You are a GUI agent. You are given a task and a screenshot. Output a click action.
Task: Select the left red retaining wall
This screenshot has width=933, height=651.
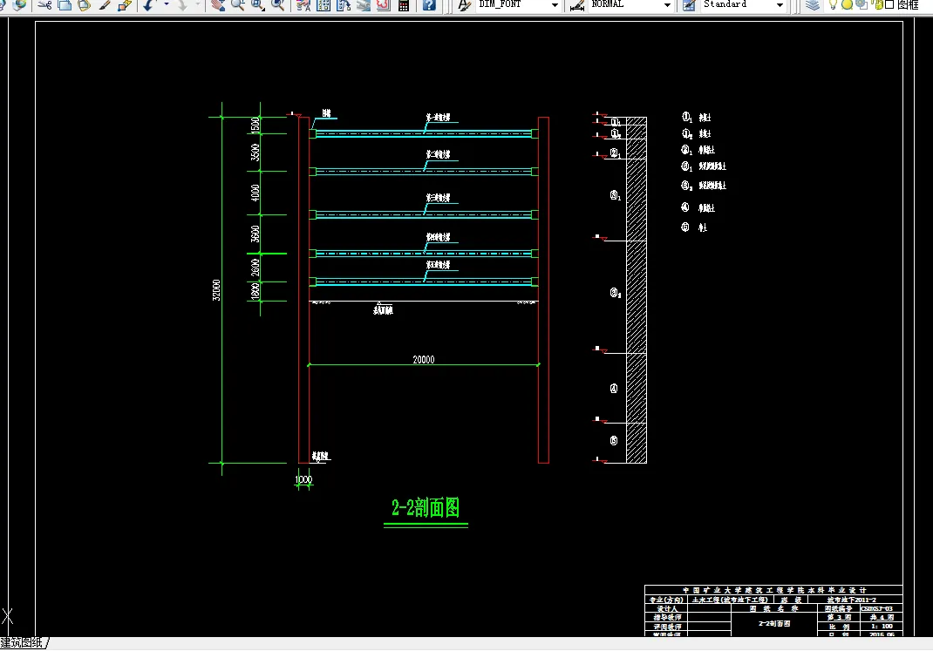(x=304, y=290)
